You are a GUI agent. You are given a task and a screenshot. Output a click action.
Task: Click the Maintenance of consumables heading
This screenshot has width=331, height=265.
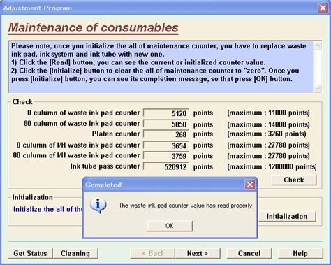tap(93, 28)
